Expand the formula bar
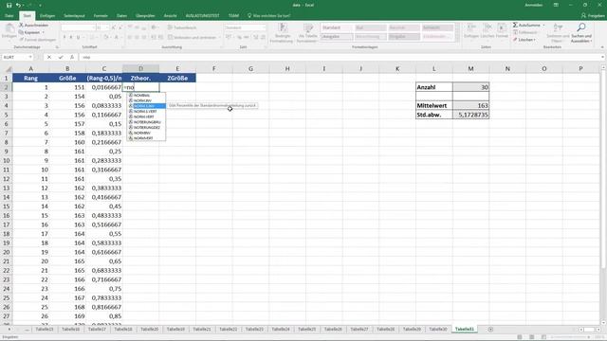 (602, 57)
